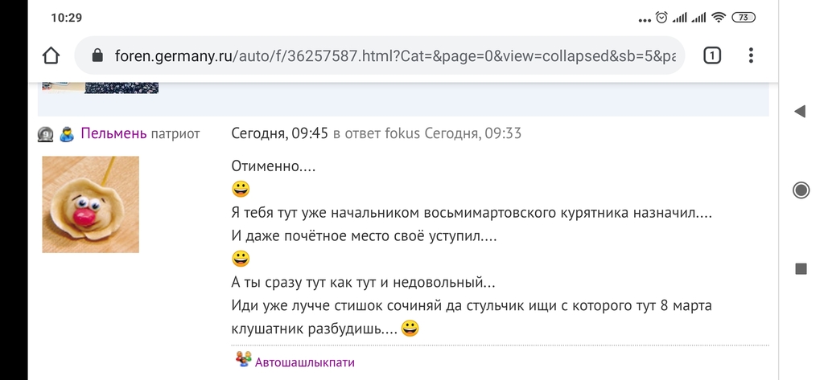Image resolution: width=824 pixels, height=380 pixels.
Task: Open the Пельмень user profile link
Action: point(113,133)
